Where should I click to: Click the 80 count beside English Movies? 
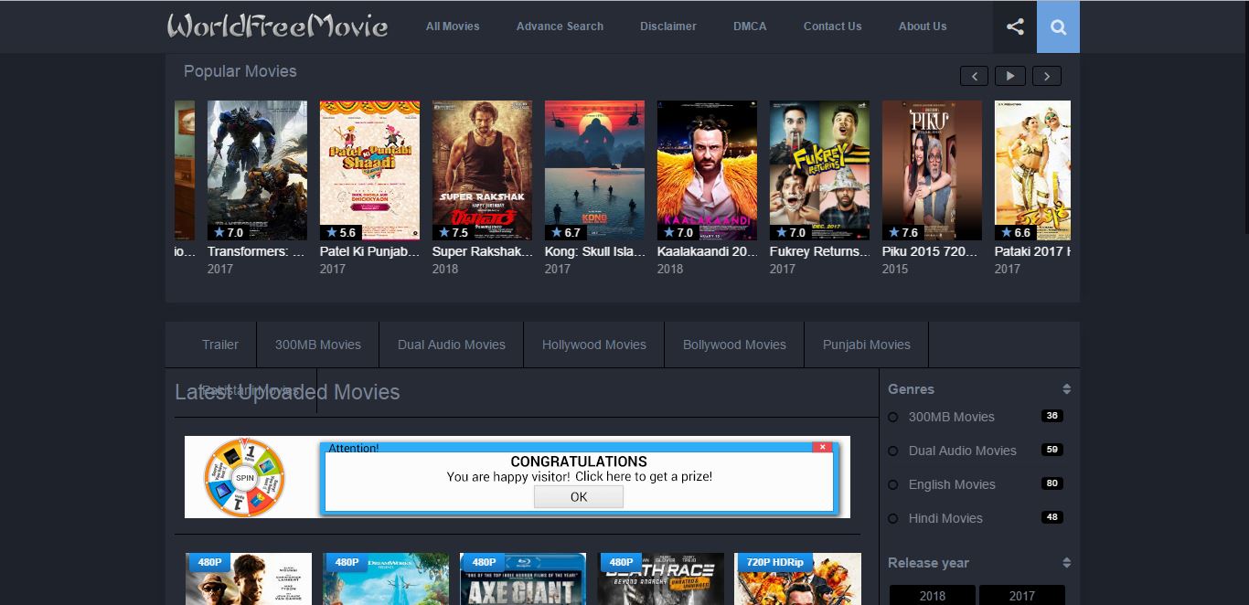pos(1052,483)
